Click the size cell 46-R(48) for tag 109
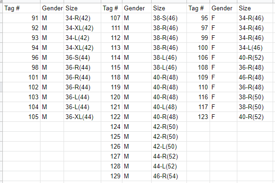The width and height of the screenshot is (275, 183). [255, 77]
